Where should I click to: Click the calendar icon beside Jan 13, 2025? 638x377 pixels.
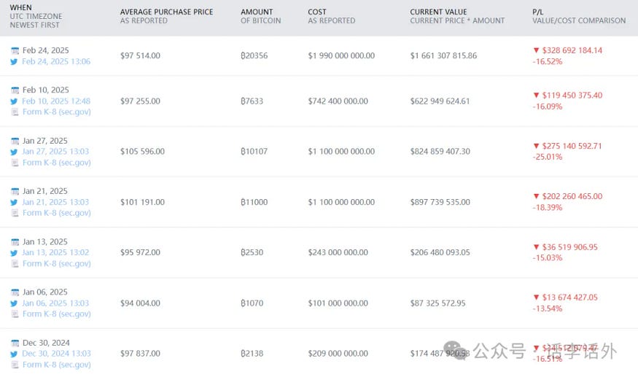point(15,242)
